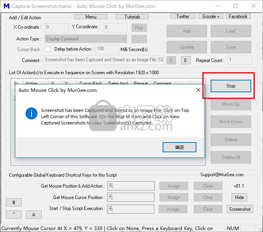Stop the running script
263x232 pixels.
tap(231, 86)
